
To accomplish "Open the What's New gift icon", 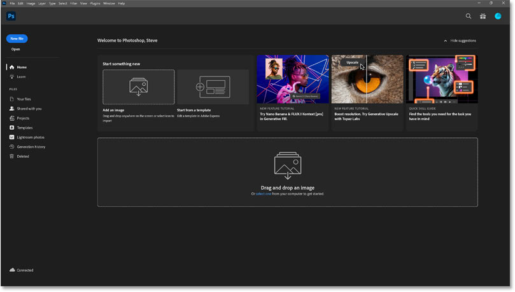I will click(483, 16).
